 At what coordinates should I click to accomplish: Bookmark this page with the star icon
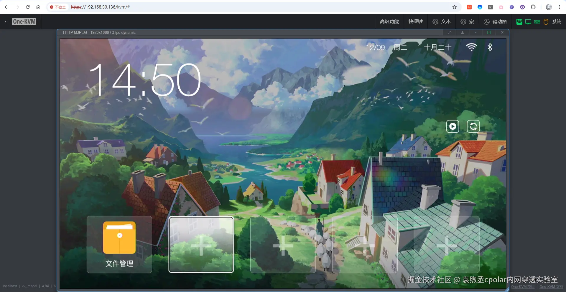click(x=455, y=7)
